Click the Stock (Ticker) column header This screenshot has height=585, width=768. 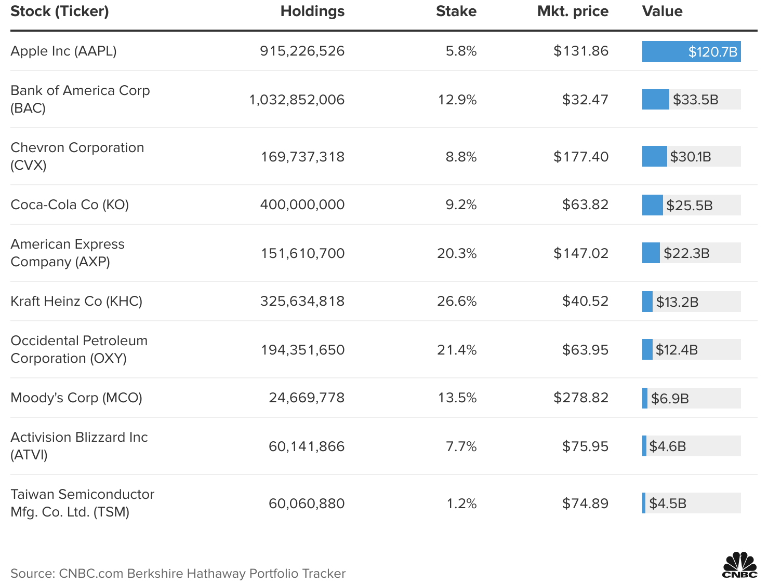coord(60,11)
